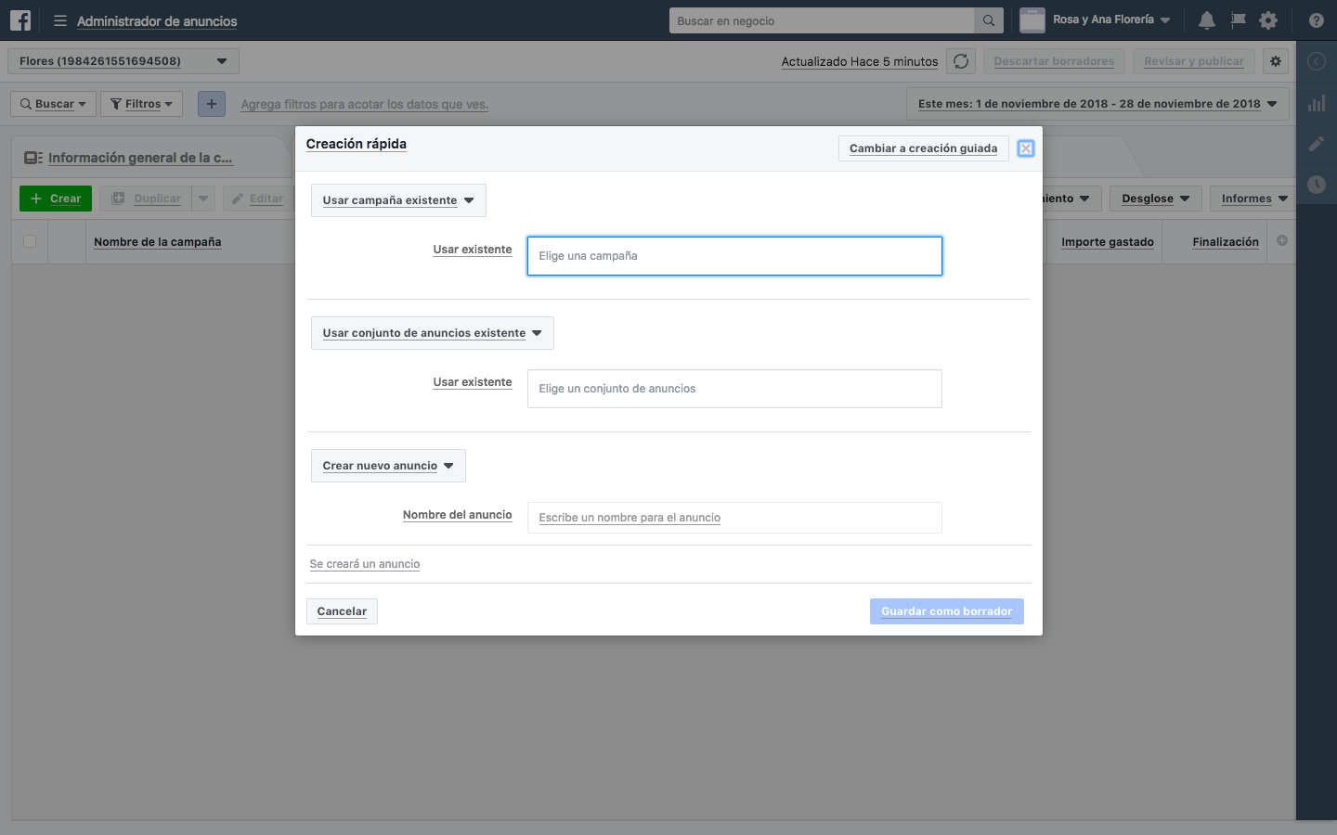The image size is (1337, 835).
Task: Toggle the select-all campaigns checkbox
Action: 30,241
